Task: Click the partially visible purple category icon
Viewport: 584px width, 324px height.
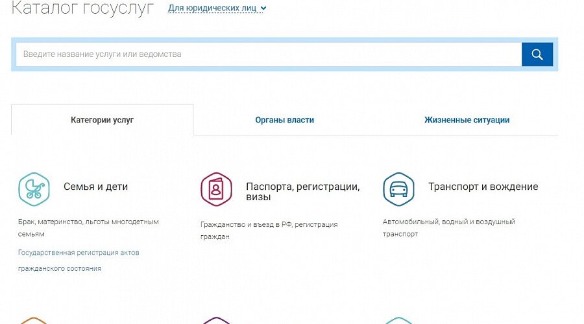Action: (216, 320)
